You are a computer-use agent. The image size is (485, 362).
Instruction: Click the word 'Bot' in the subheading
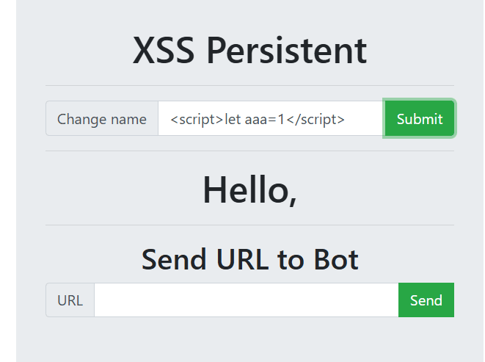point(335,259)
